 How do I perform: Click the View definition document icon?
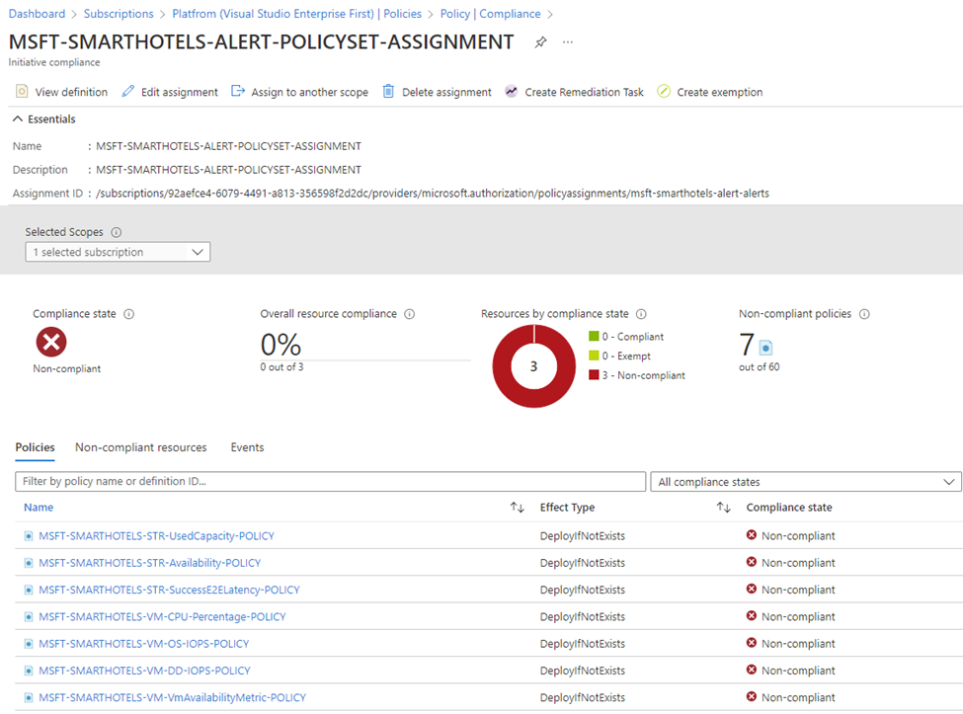click(22, 92)
